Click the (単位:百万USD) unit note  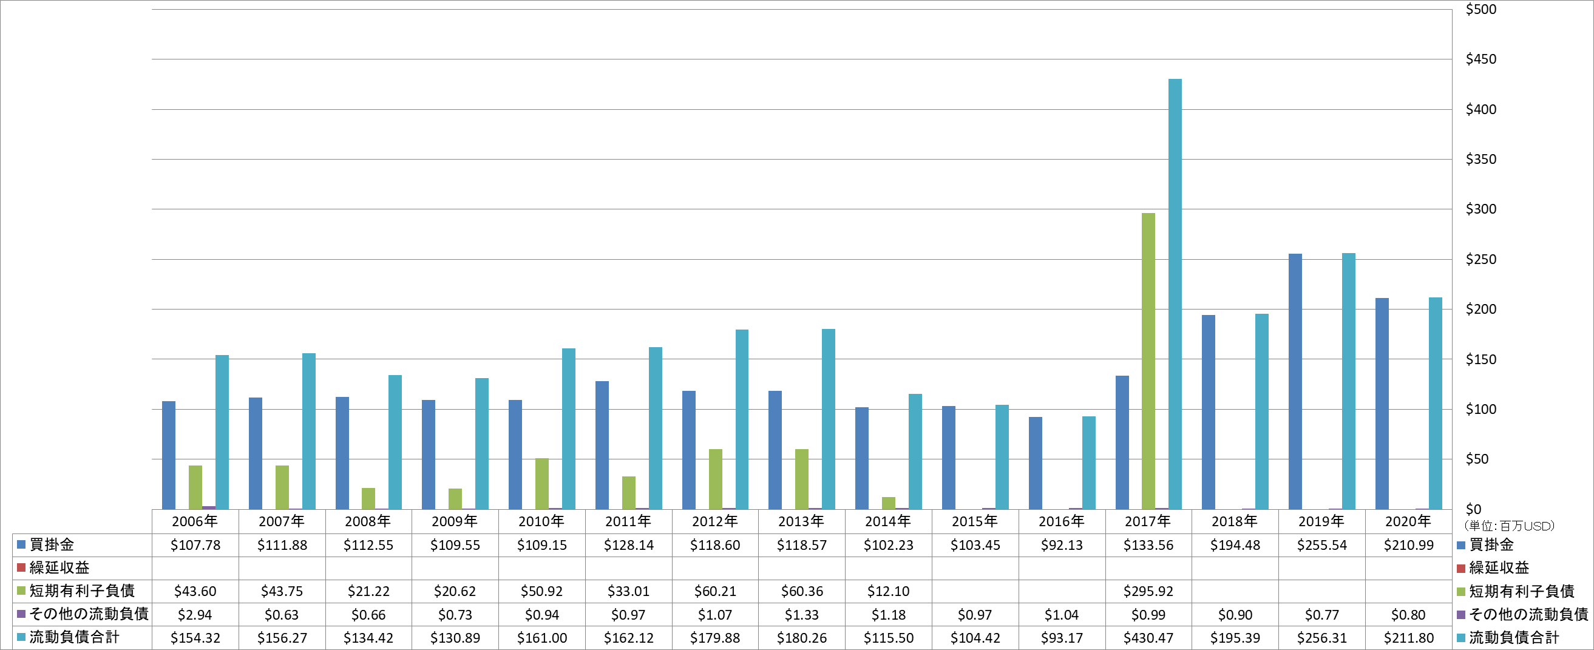point(1509,526)
